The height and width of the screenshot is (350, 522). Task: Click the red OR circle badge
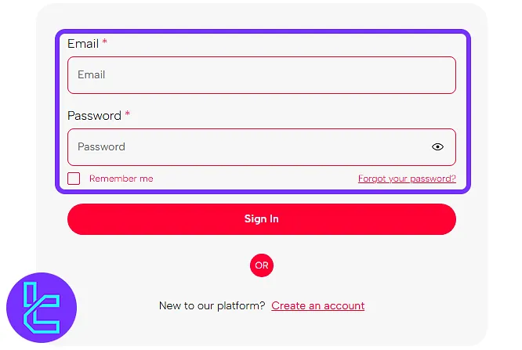[x=262, y=265]
